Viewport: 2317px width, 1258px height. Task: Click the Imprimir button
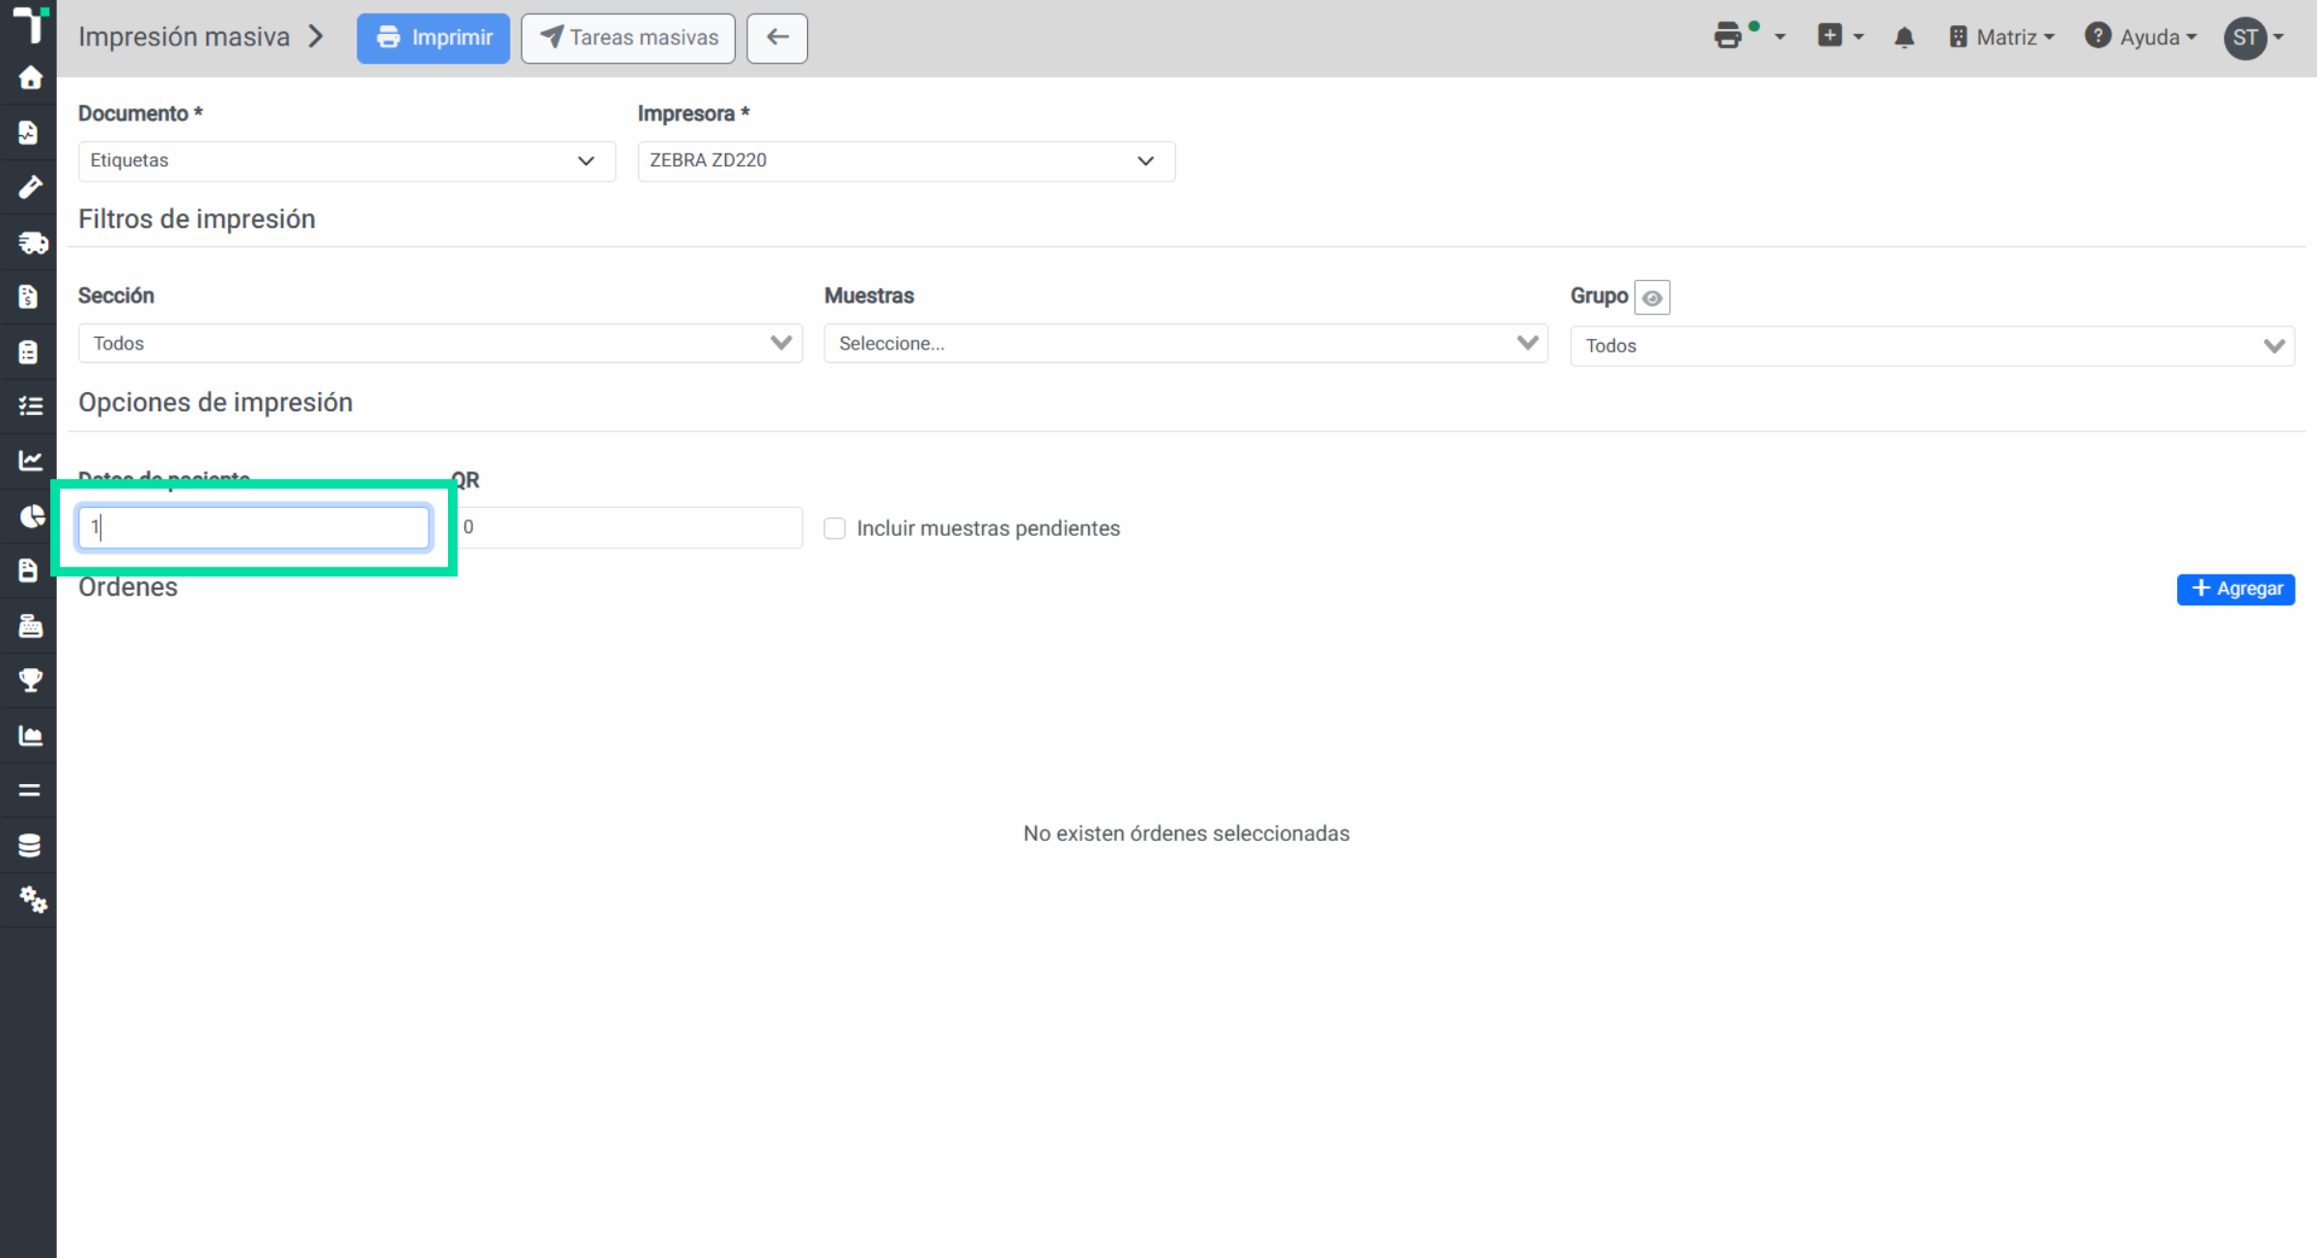point(433,38)
